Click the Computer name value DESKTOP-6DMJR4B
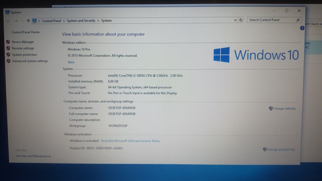 [x=122, y=108]
